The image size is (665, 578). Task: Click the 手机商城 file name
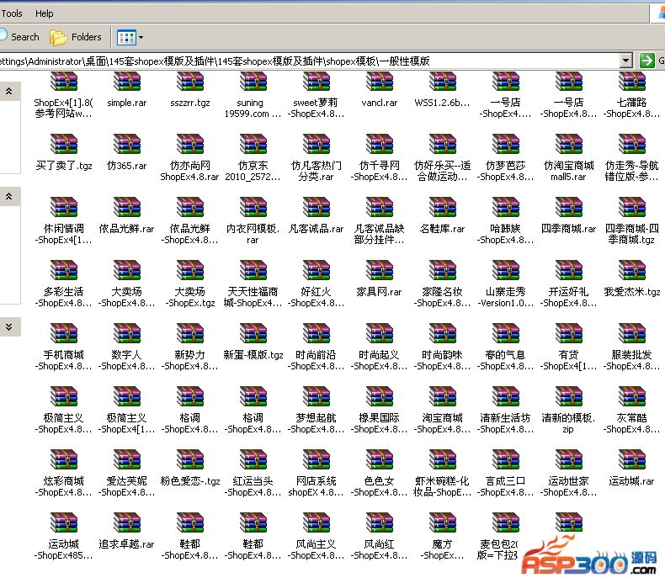point(64,360)
